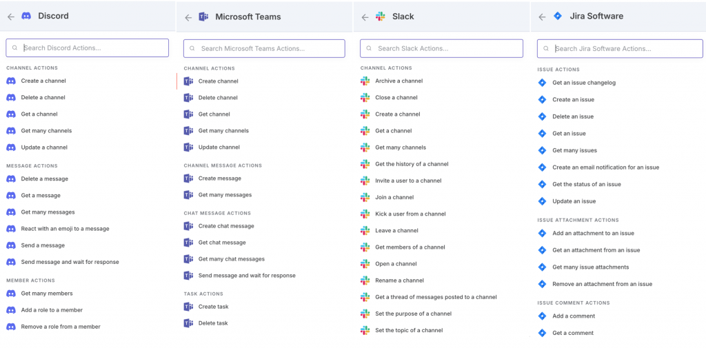Click the Teams icon beside Get chat message
Viewport: 706px width, 348px height.
188,243
